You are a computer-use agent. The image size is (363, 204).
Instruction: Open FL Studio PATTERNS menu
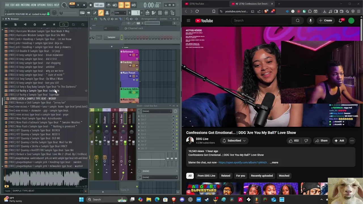25,5
